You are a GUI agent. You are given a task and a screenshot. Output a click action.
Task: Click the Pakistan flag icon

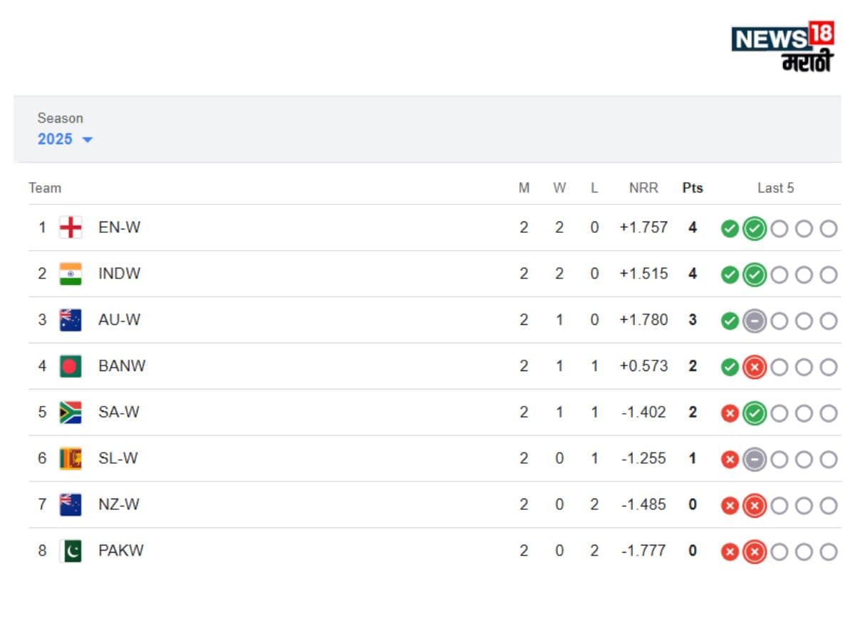[x=71, y=551]
